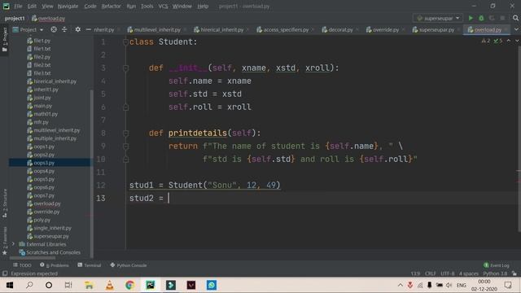521x293 pixels.
Task: Open the superseupar run configuration dropdown
Action: [438, 18]
